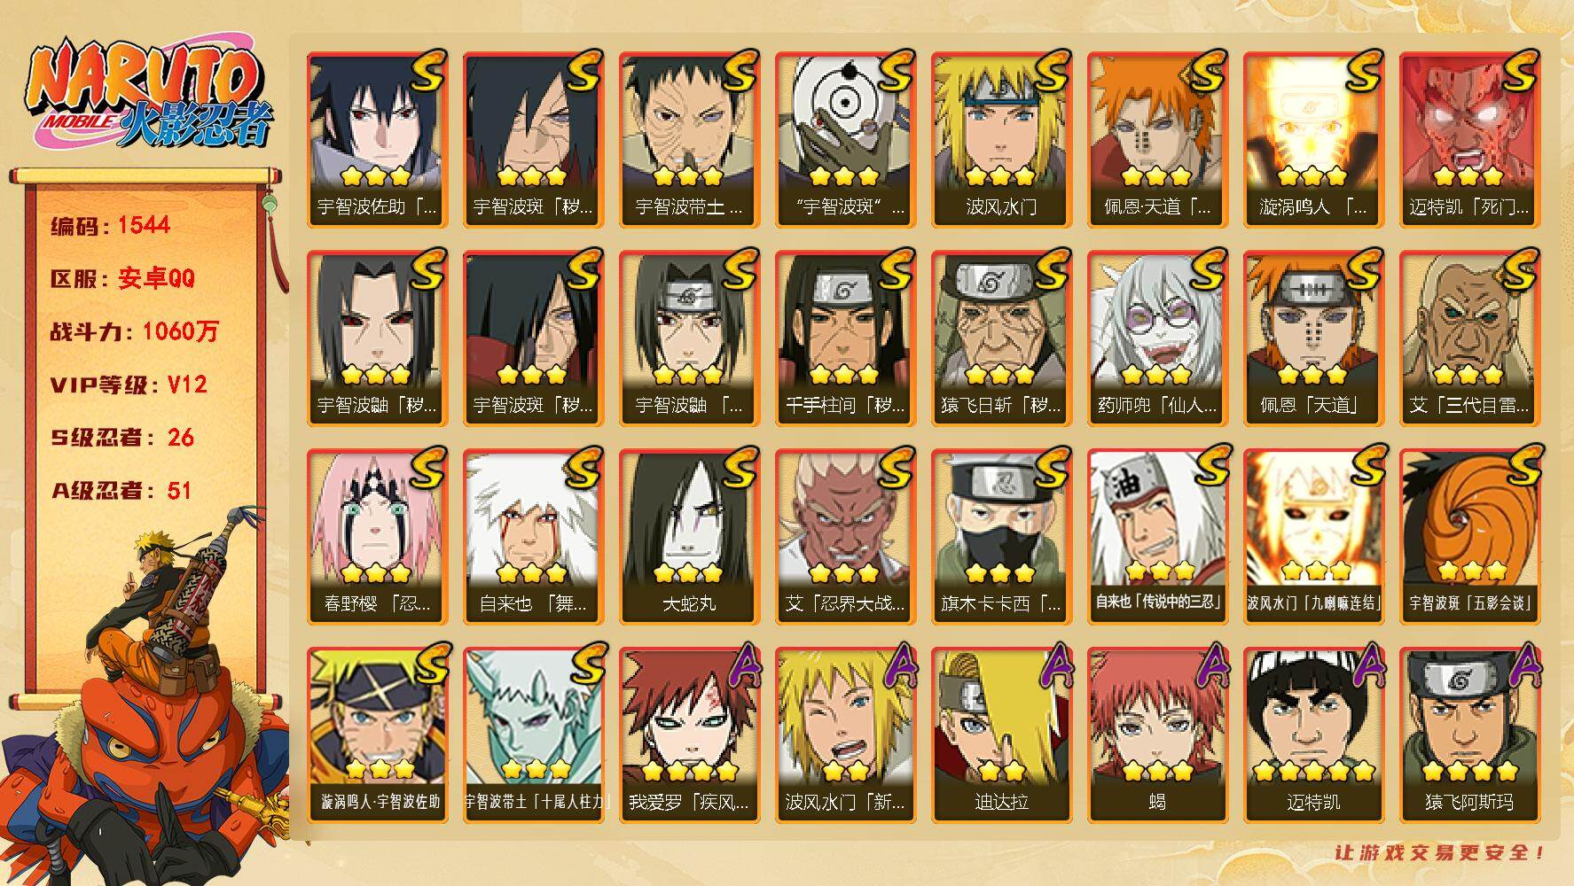
Task: Select the 春野樱 pink-haired ninja card
Action: click(377, 537)
